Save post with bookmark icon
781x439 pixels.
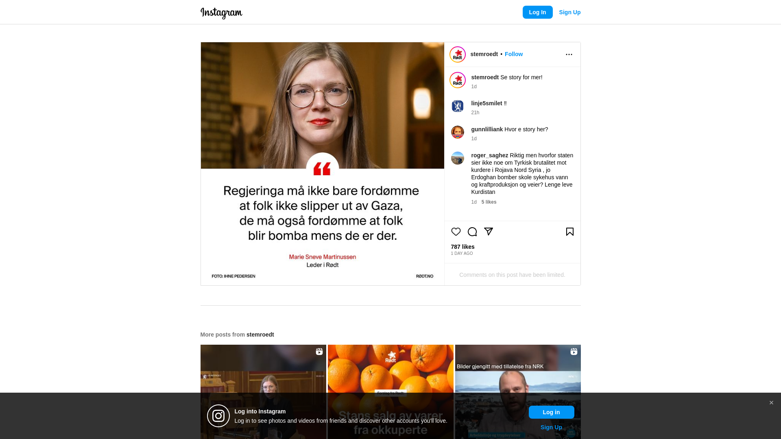click(x=569, y=232)
